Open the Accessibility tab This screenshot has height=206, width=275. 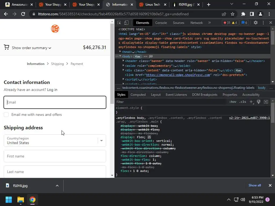251,95
